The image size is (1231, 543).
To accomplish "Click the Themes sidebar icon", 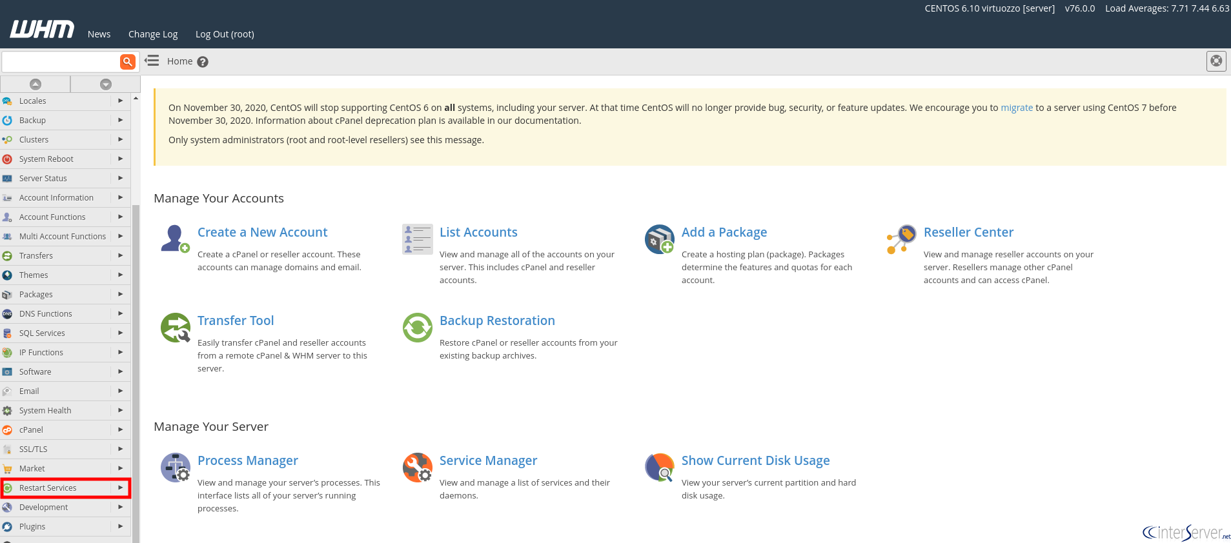I will click(x=7, y=275).
